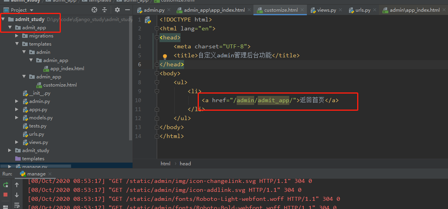
Task: Switch to admin\app_index.html tab
Action: (x=414, y=10)
